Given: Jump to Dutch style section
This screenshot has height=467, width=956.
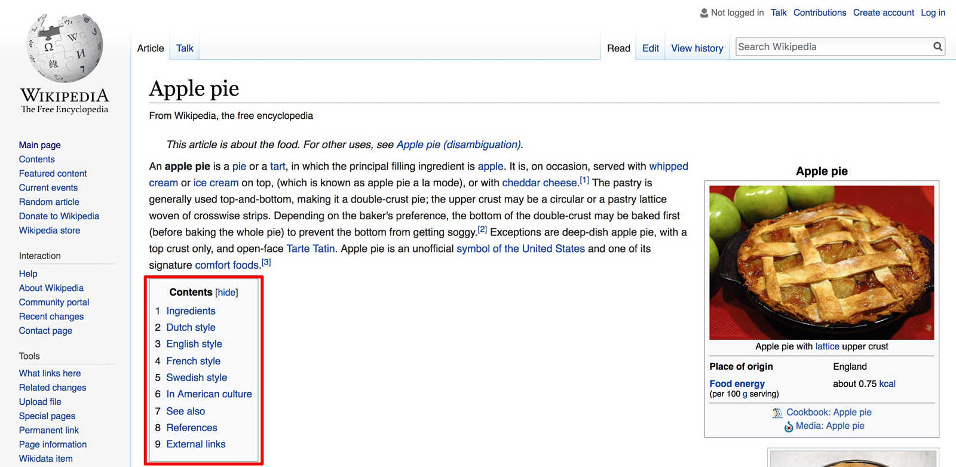Looking at the screenshot, I should (191, 328).
